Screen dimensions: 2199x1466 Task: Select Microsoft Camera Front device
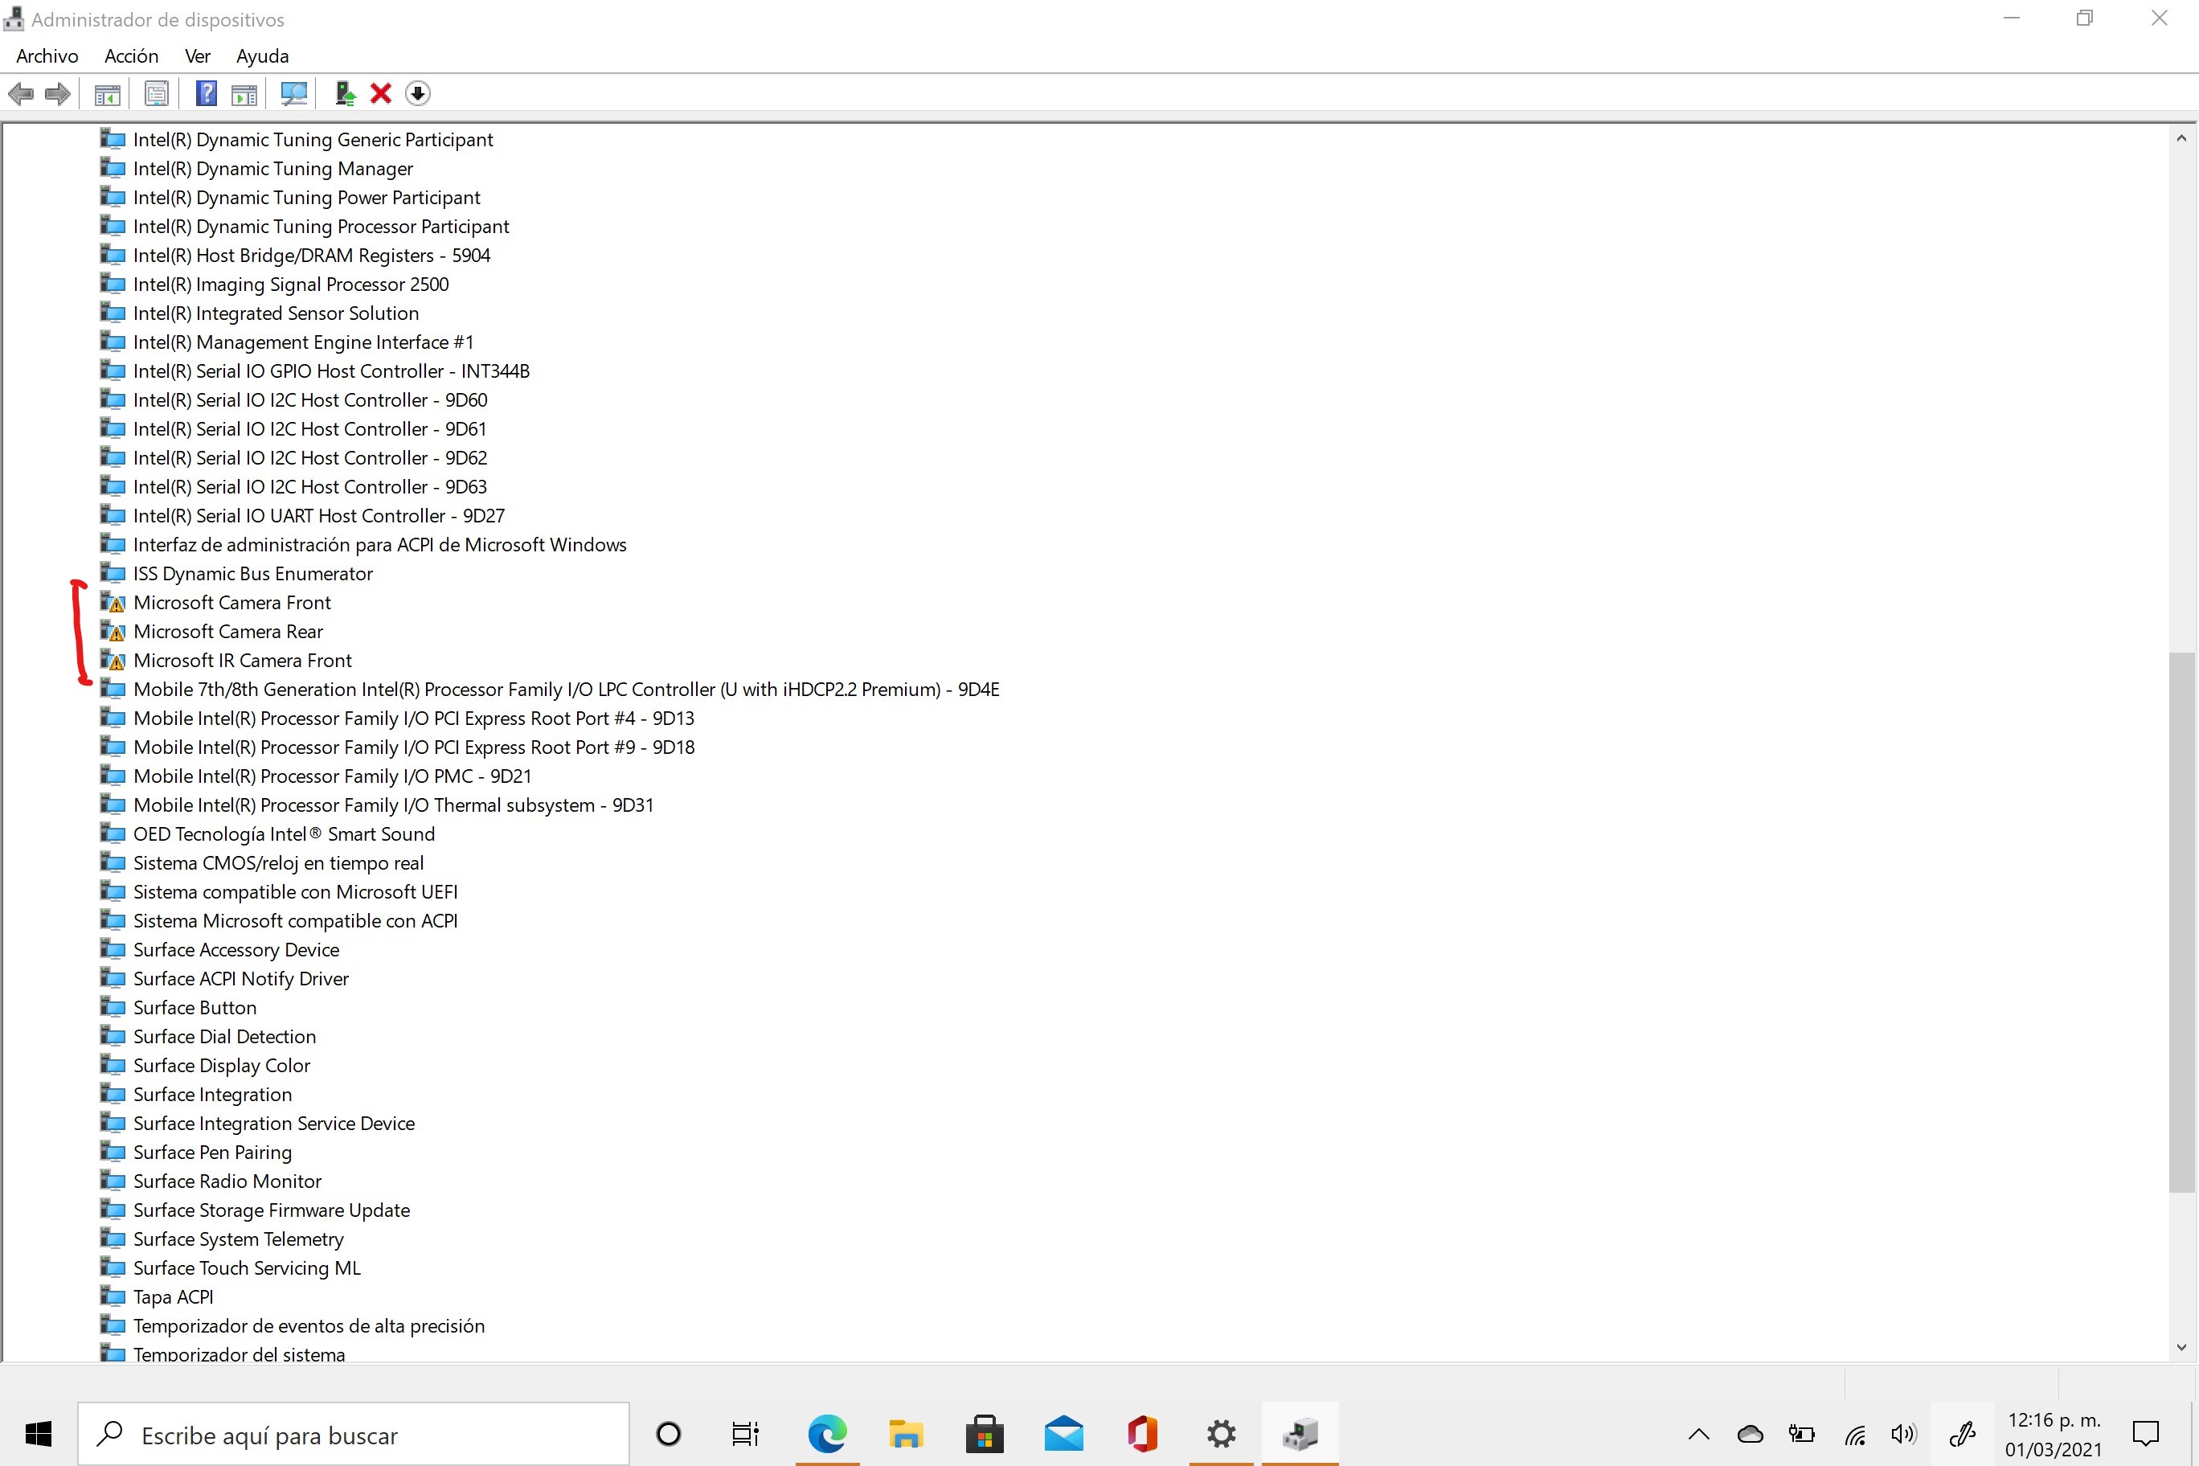pyautogui.click(x=231, y=603)
